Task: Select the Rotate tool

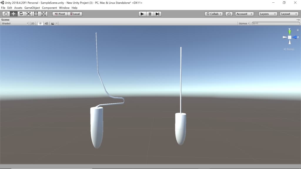Action: point(21,14)
